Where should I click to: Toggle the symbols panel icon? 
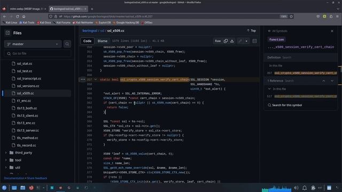point(254,41)
